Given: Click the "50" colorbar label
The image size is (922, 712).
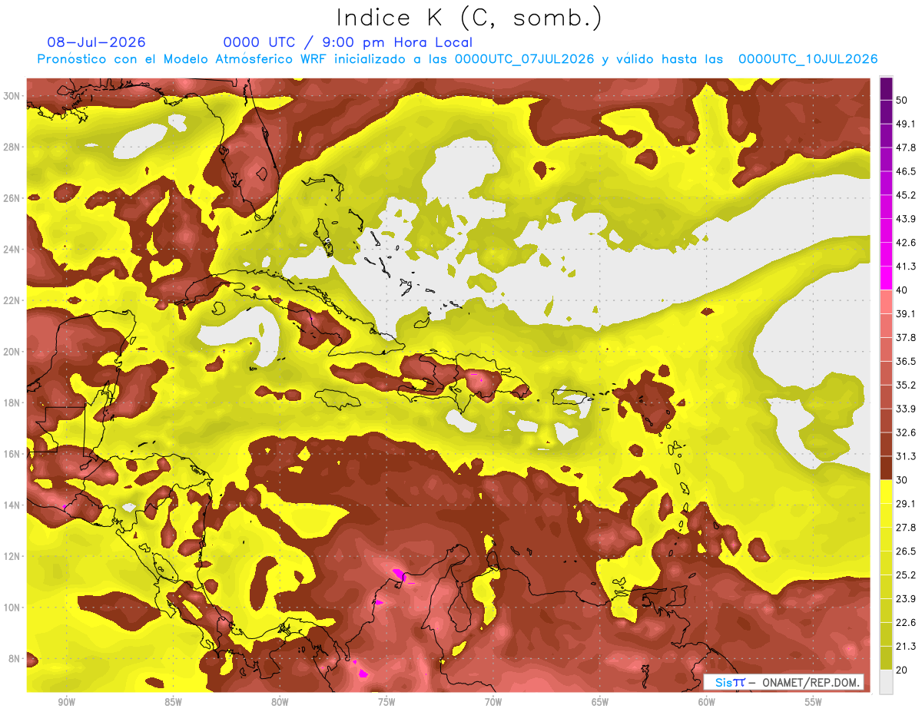Looking at the screenshot, I should pyautogui.click(x=902, y=100).
